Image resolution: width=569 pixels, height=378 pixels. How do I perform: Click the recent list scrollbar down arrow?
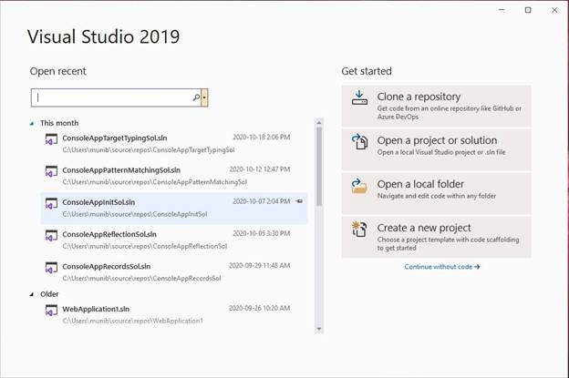pos(319,329)
